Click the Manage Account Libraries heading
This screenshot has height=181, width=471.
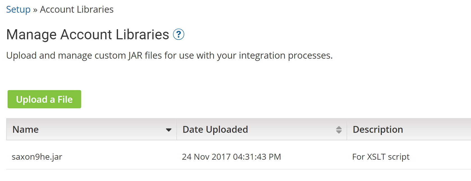[x=88, y=35]
